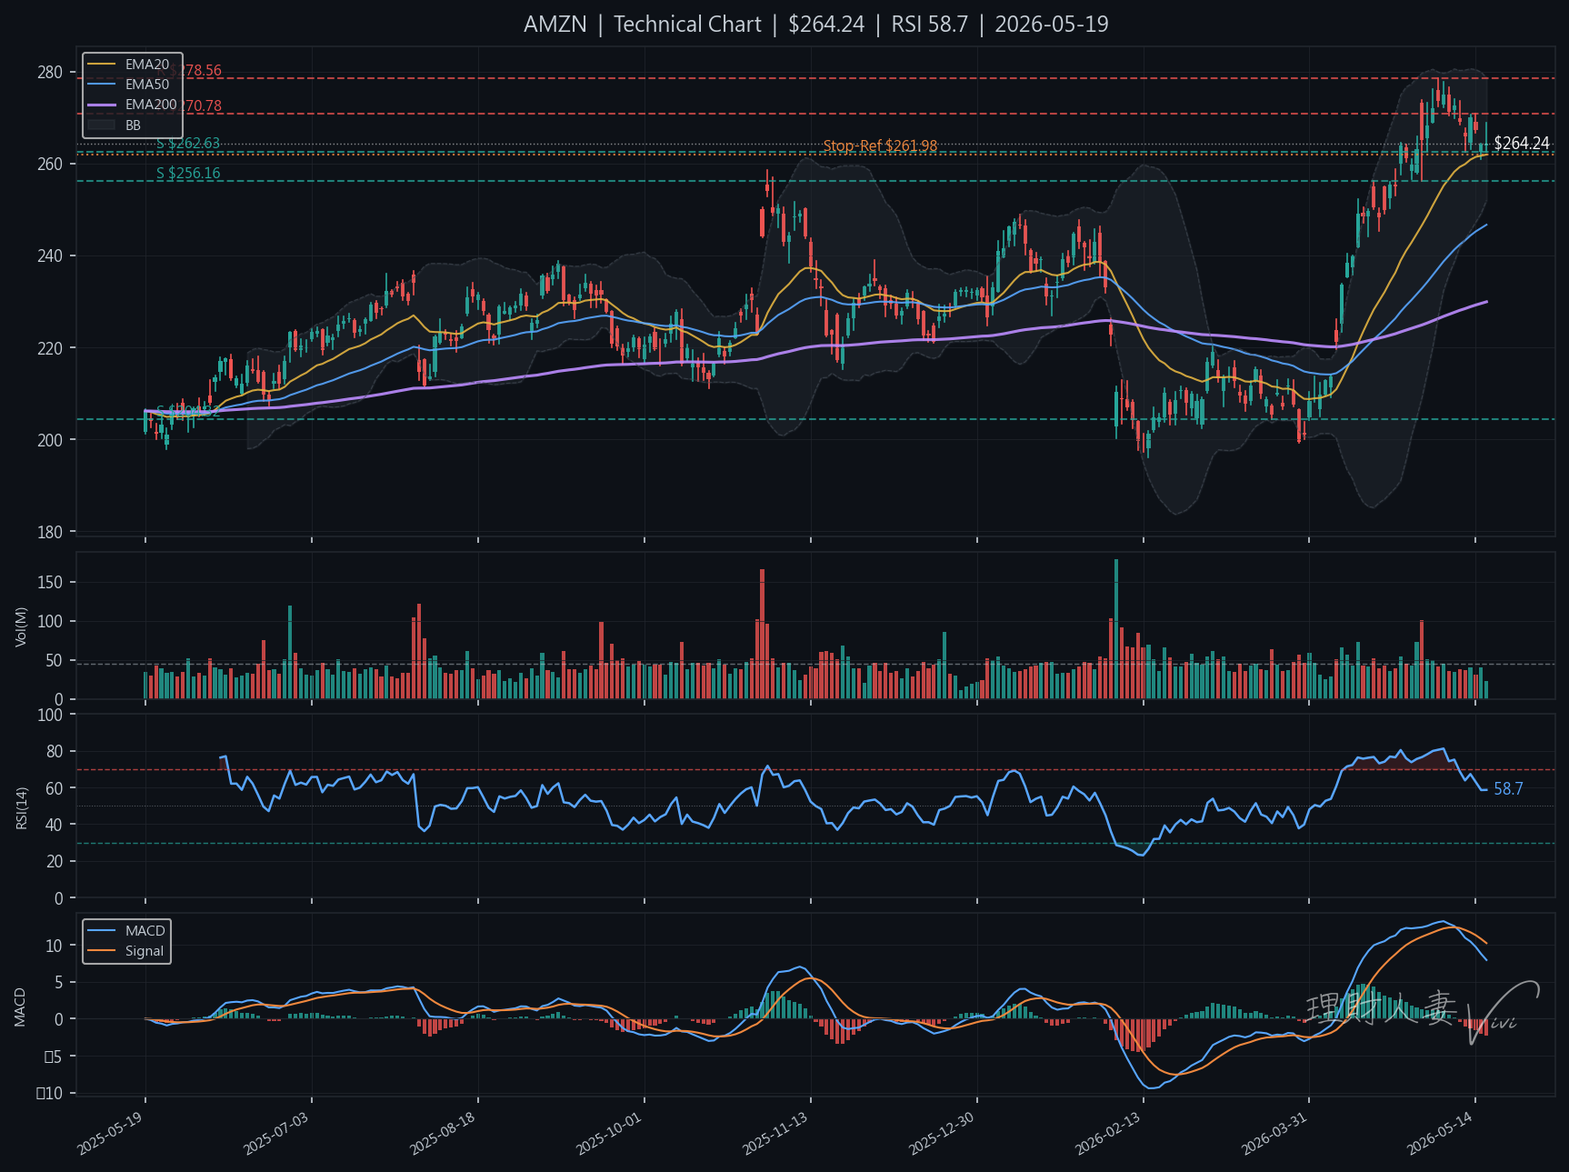Click the Stop-Ref $261.98 label
This screenshot has width=1569, height=1172.
point(880,145)
